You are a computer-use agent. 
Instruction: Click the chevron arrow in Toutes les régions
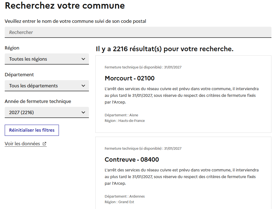pyautogui.click(x=83, y=59)
